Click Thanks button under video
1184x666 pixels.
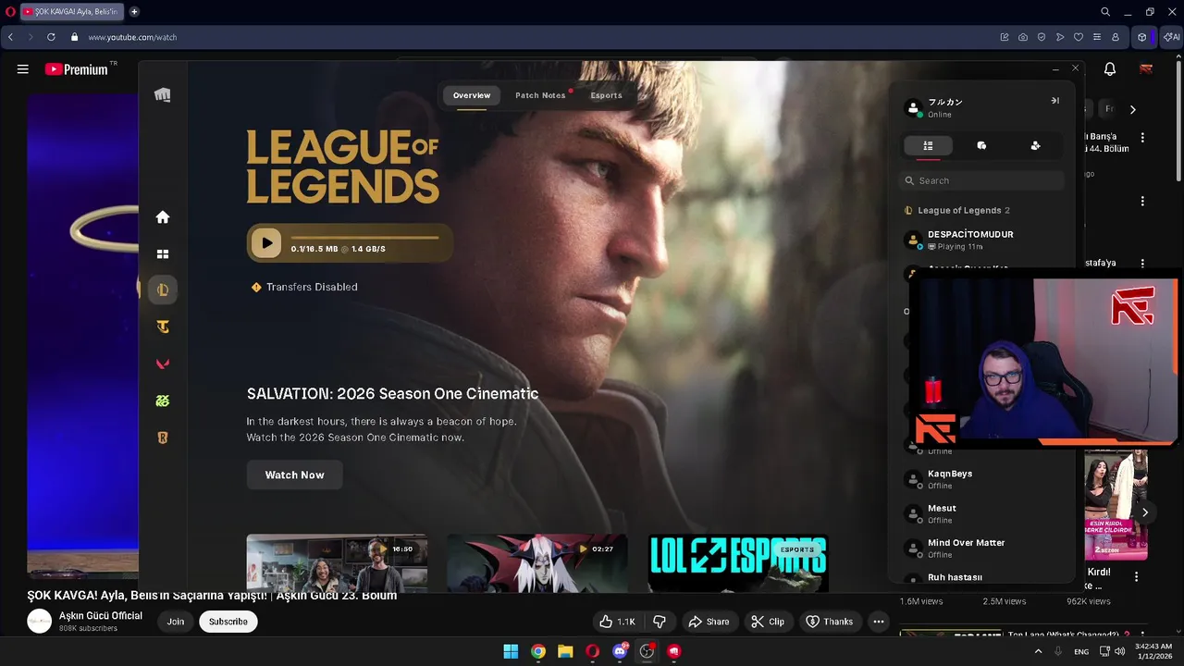pyautogui.click(x=829, y=622)
